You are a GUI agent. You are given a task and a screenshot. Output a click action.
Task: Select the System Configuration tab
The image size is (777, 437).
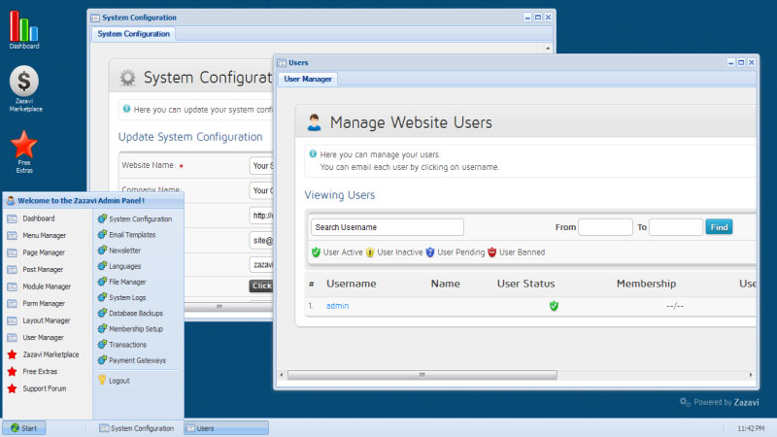pyautogui.click(x=134, y=34)
